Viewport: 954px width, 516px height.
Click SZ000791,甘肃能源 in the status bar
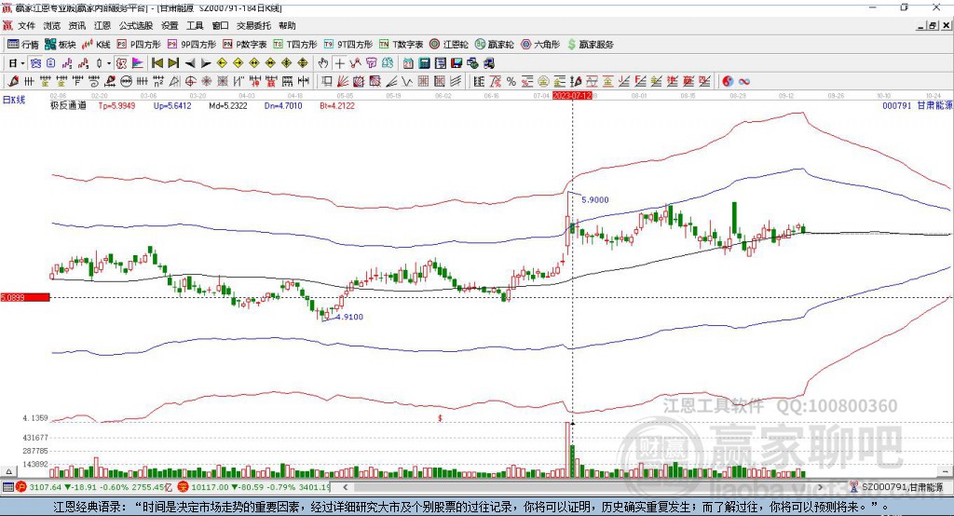(x=902, y=487)
